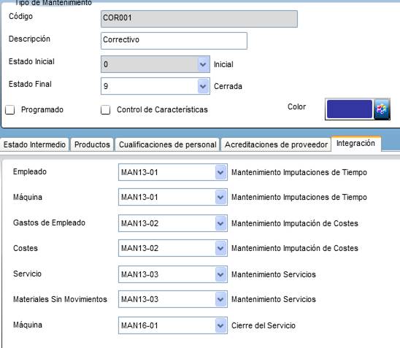Switch to the Estado Intermedio tab
Image resolution: width=400 pixels, height=348 pixels.
(x=34, y=144)
